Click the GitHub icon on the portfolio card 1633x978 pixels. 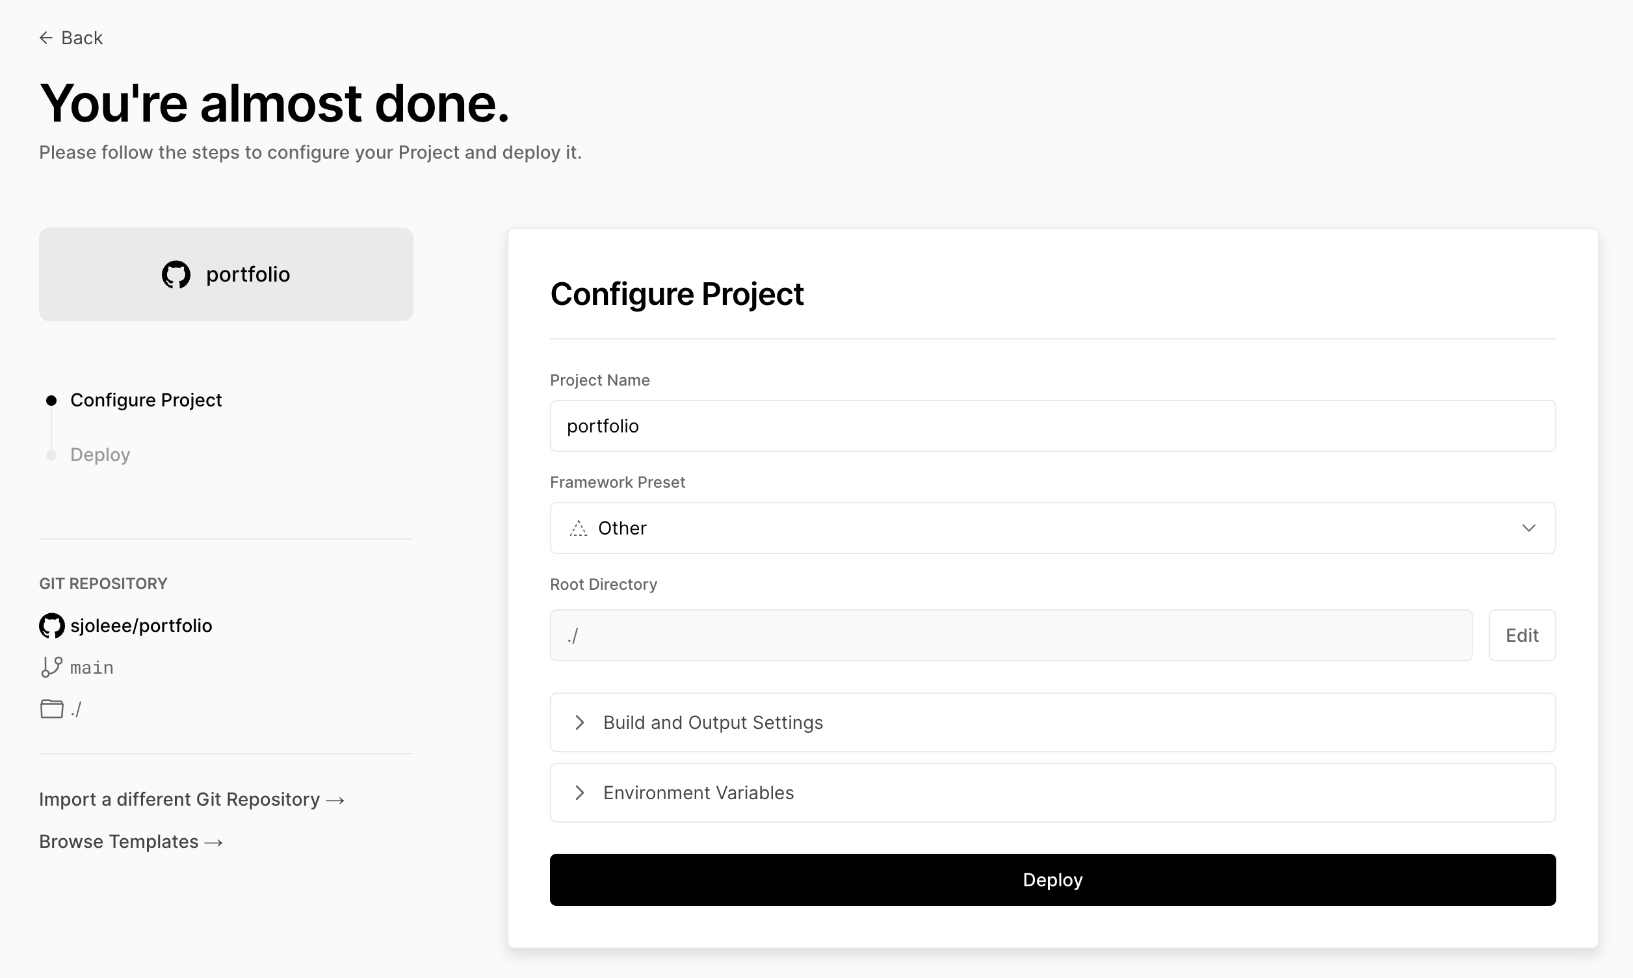pos(176,275)
